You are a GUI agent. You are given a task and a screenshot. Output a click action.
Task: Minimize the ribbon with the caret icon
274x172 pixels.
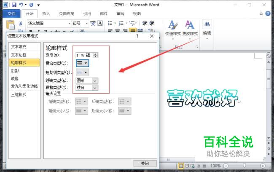click(x=261, y=13)
